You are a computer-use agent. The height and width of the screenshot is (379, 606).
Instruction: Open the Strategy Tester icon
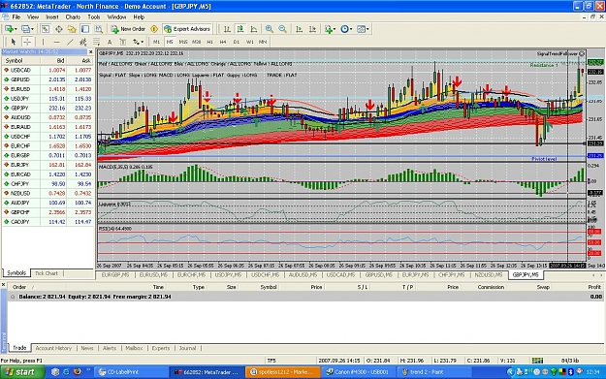click(99, 29)
